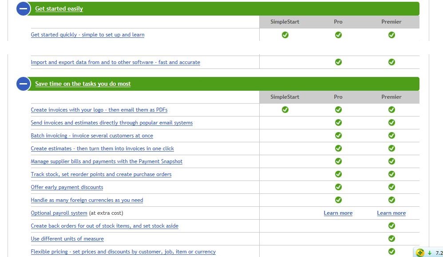443x257 pixels.
Task: Open Manage supplier bills link
Action: tap(107, 161)
